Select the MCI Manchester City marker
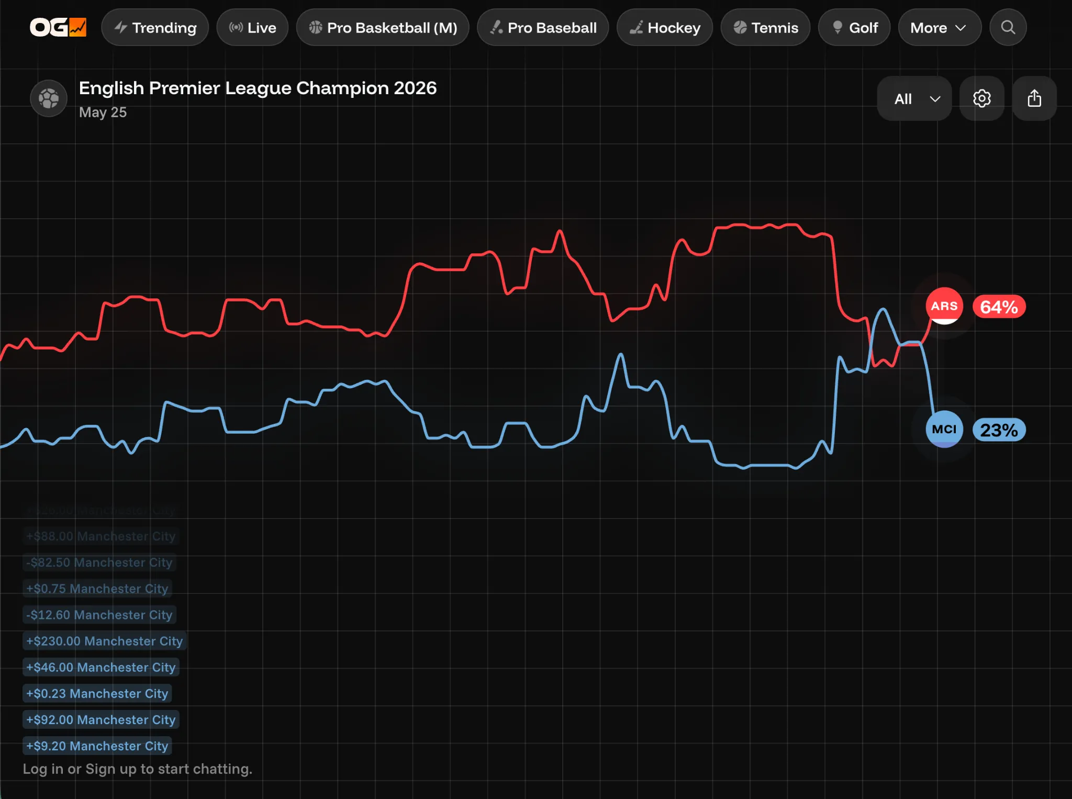This screenshot has width=1072, height=799. (944, 429)
